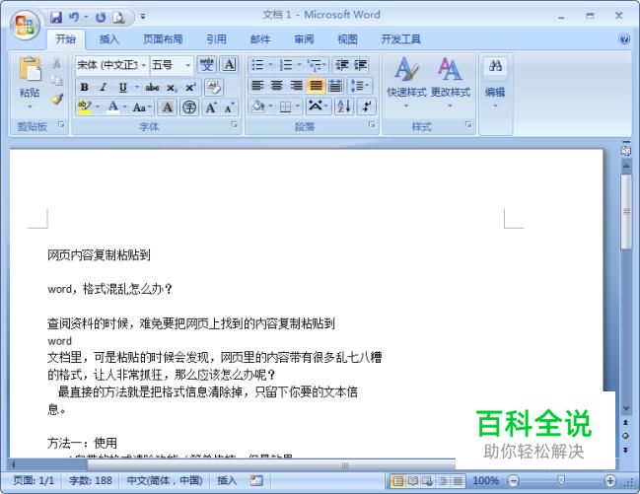Open the phonetic guide (wén) tool
This screenshot has height=494, width=640.
[x=207, y=64]
